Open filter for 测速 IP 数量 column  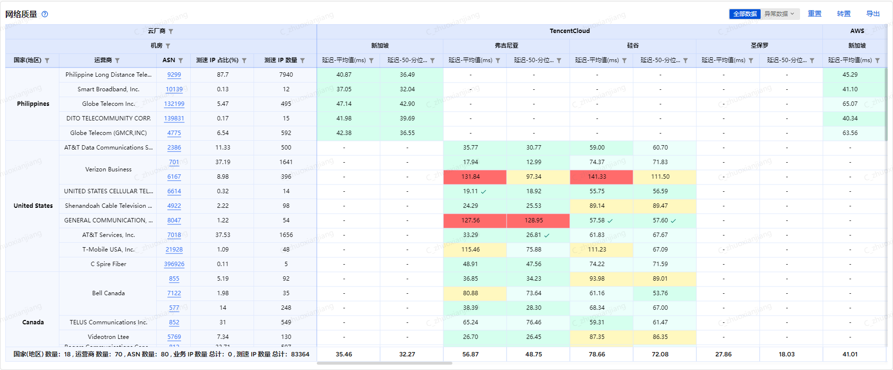coord(302,61)
